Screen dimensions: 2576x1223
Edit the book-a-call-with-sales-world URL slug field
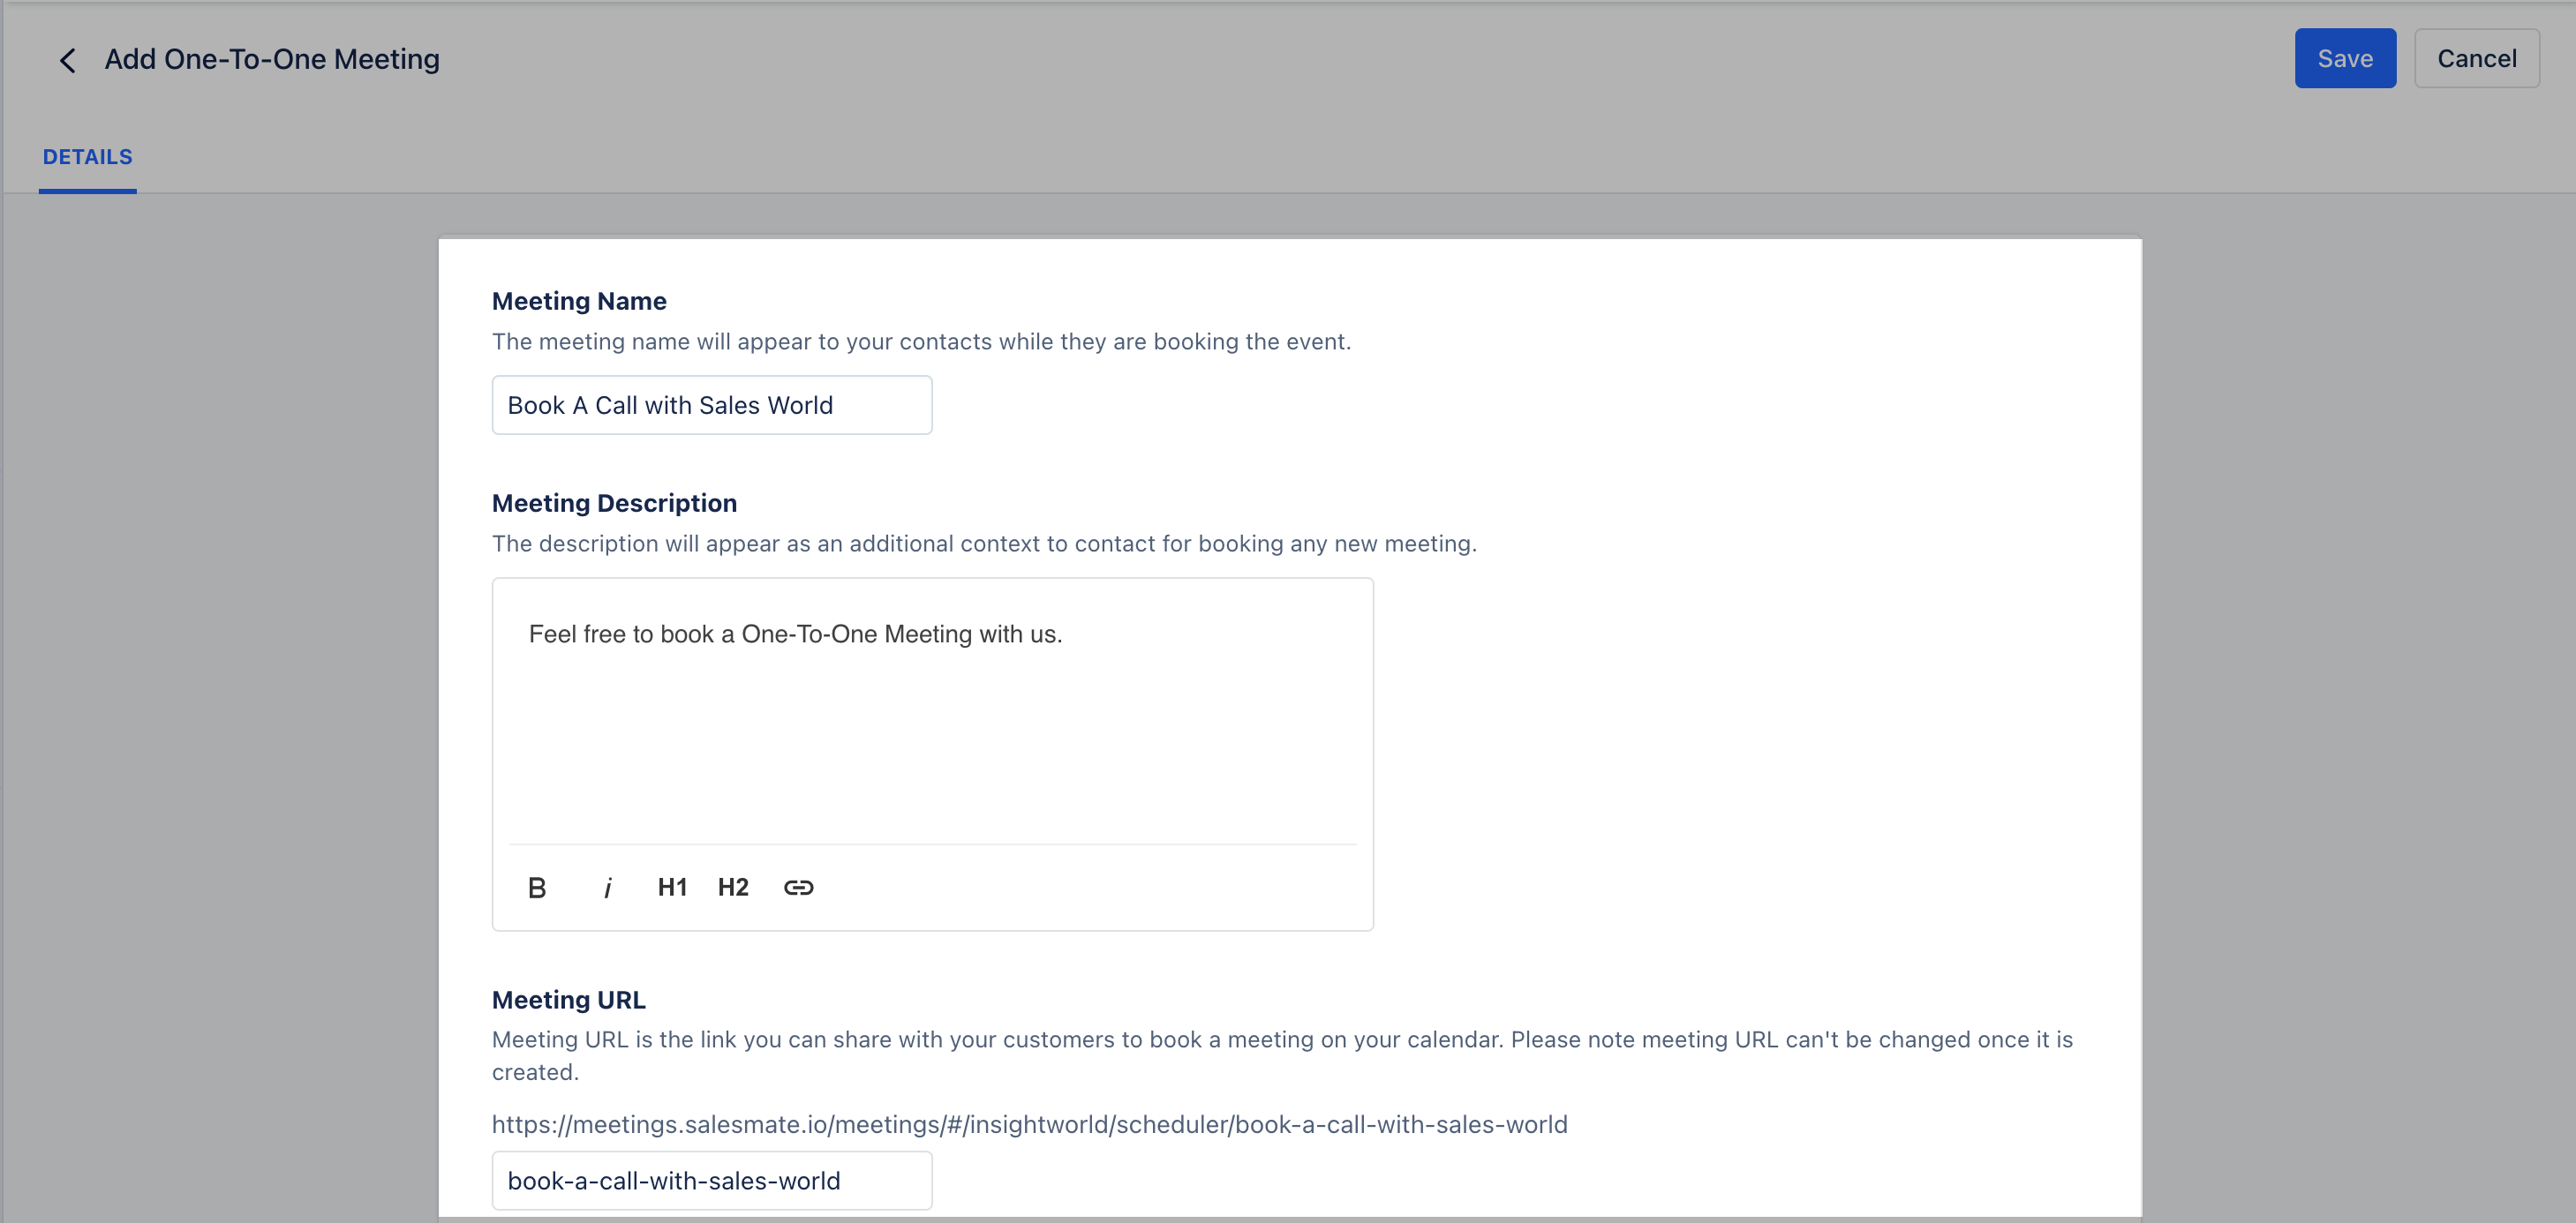pos(711,1180)
